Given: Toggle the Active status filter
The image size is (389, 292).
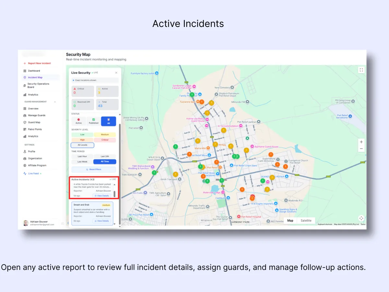Looking at the screenshot, I should (x=78, y=121).
